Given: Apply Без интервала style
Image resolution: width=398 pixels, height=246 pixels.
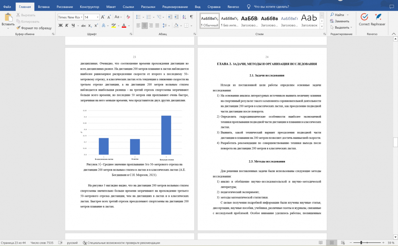Looking at the screenshot, I should click(230, 21).
